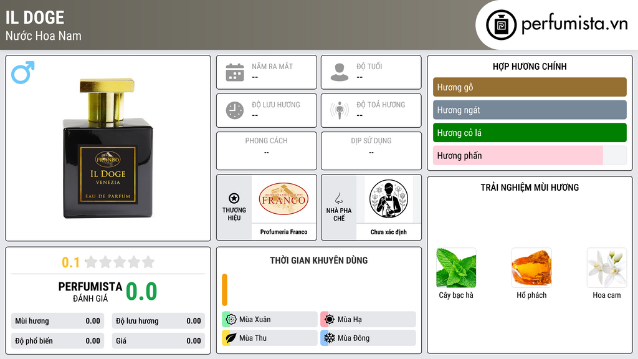Click the male gender symbol icon
The image size is (638, 359).
pyautogui.click(x=23, y=72)
